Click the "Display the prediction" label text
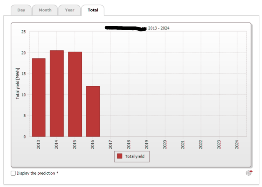 click(x=36, y=173)
